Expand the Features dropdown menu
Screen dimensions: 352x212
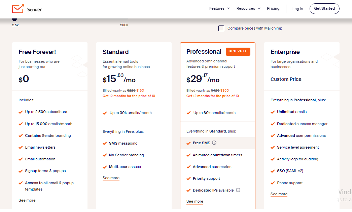[219, 8]
